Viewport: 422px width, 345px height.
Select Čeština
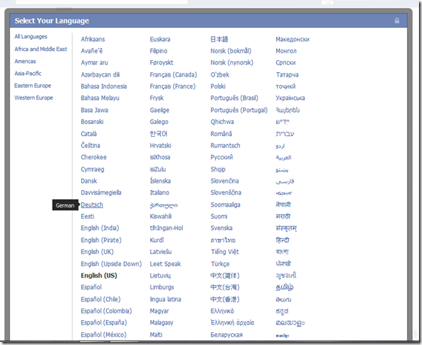pos(90,146)
